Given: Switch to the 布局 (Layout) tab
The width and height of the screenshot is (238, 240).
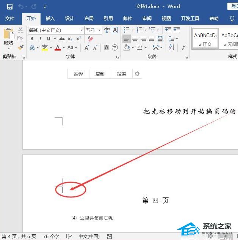Looking at the screenshot, I should [x=89, y=19].
